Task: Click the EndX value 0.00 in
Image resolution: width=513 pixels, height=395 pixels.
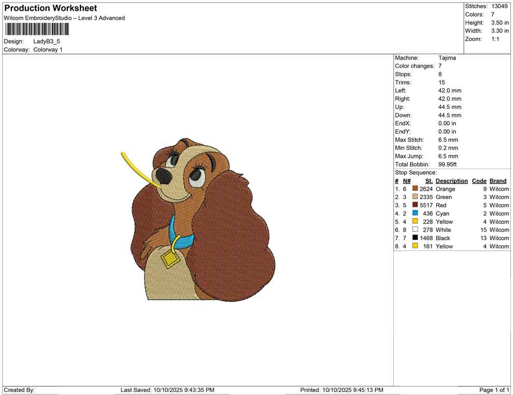Action: pos(447,123)
